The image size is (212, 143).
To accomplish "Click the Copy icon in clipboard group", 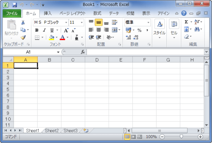I will pyautogui.click(x=23, y=30).
